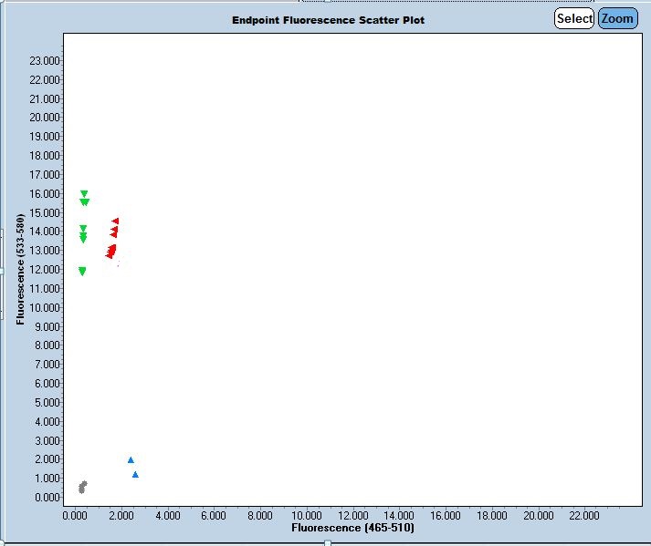Image resolution: width=651 pixels, height=546 pixels.
Task: Click the Endpoint Fluorescence Scatter Plot title
Action: 328,20
